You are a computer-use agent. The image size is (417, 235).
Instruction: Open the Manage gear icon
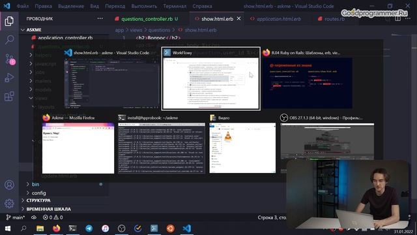[x=9, y=203]
